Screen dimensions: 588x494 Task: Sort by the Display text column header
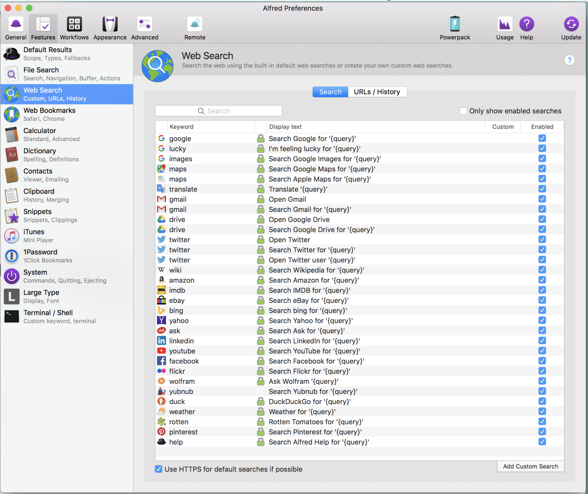375,127
